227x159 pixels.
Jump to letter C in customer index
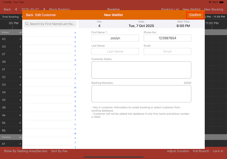(x=75, y=42)
